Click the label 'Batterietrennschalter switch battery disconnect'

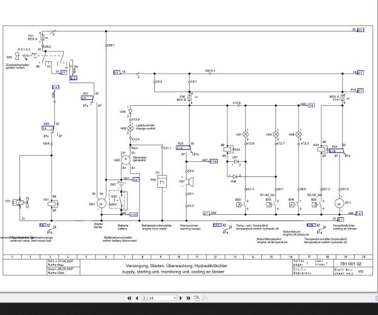(120, 239)
